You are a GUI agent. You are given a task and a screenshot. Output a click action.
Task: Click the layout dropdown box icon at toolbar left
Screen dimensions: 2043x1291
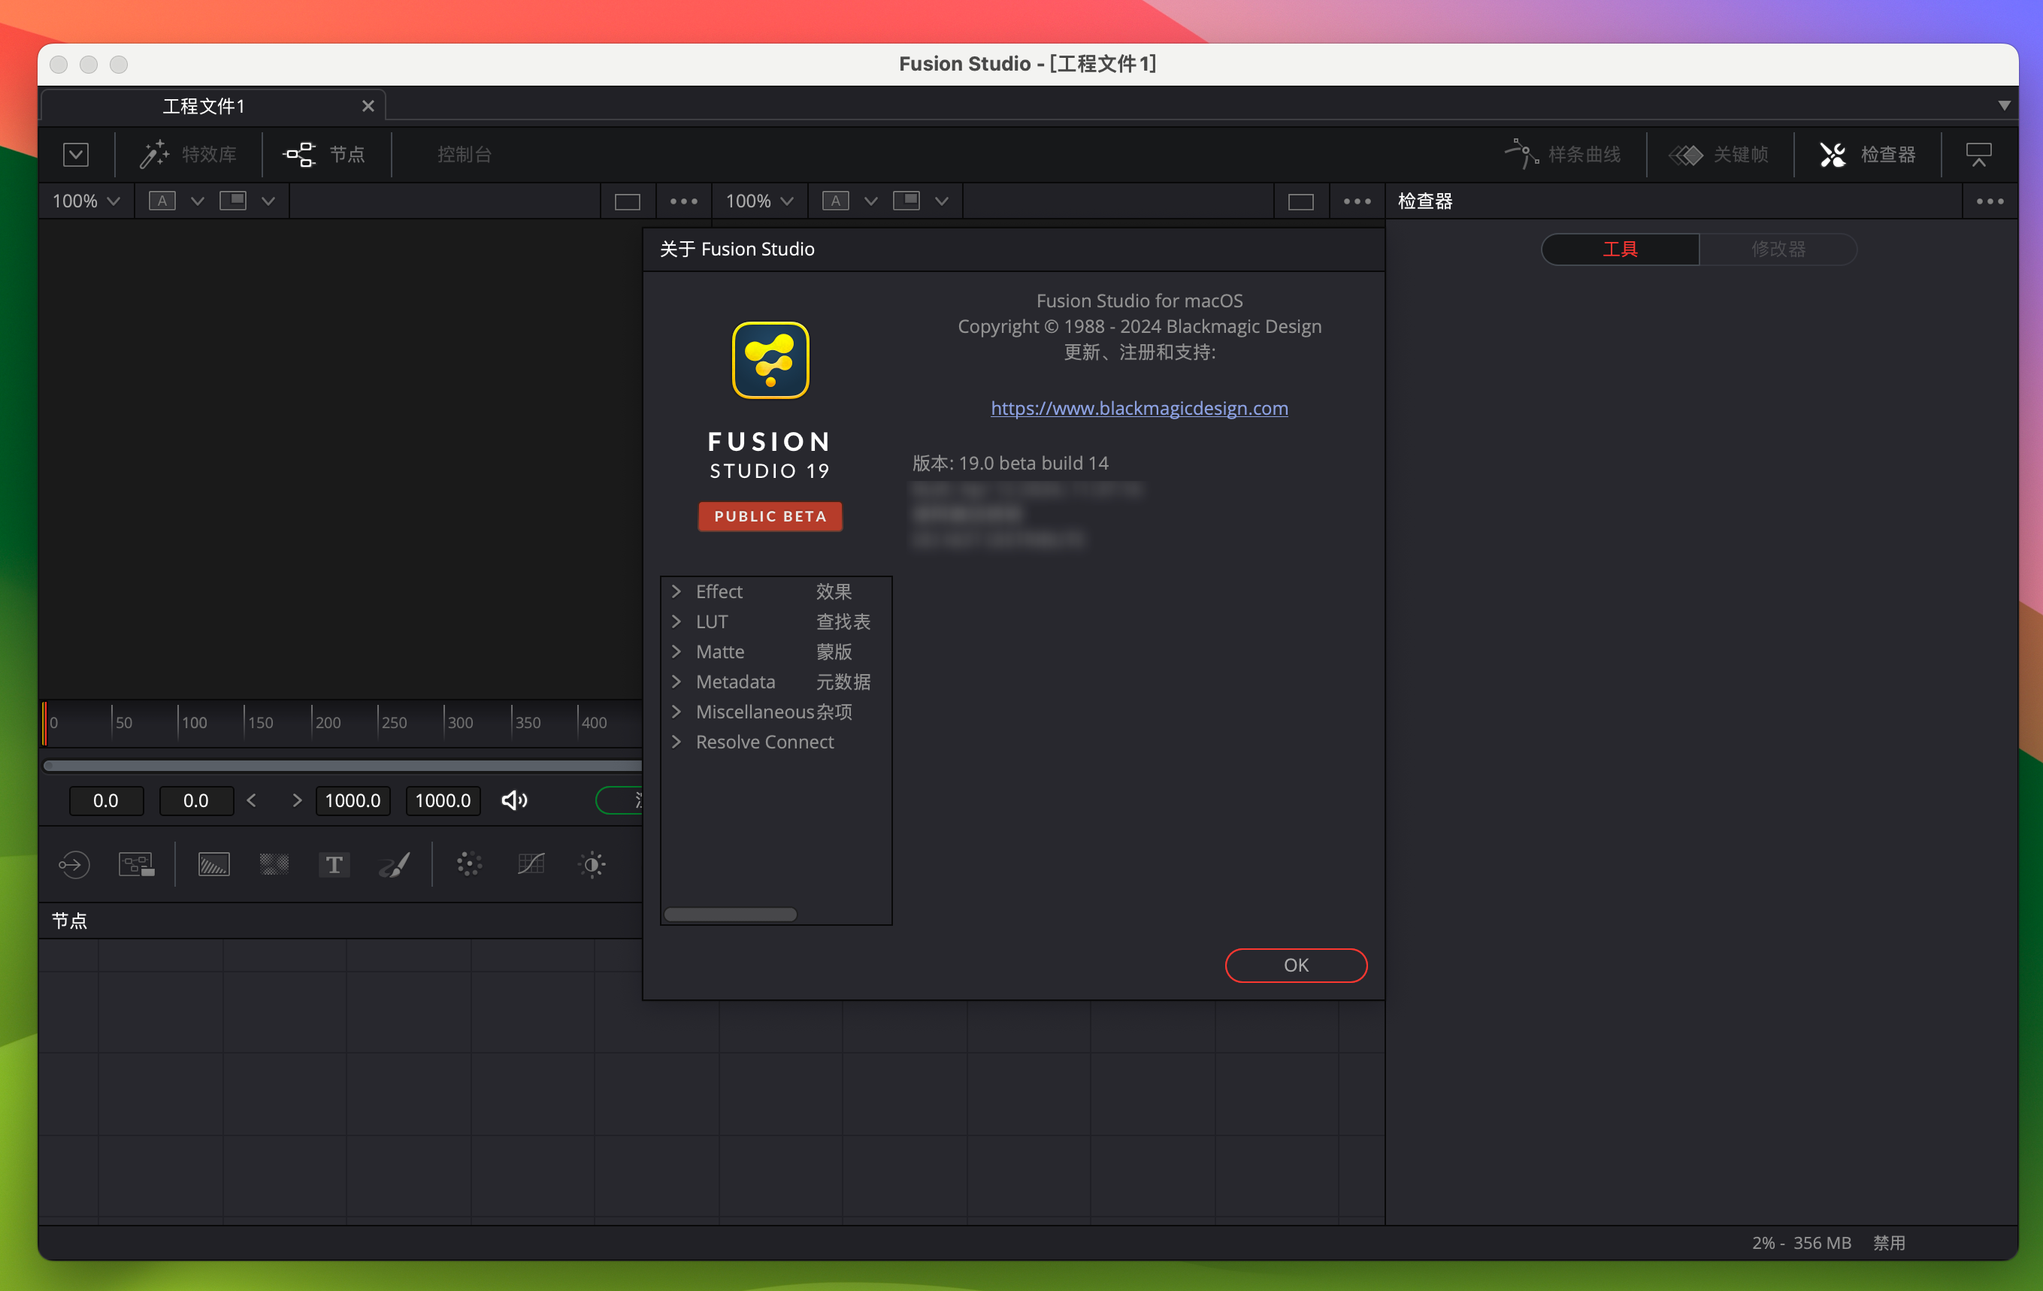pos(75,154)
